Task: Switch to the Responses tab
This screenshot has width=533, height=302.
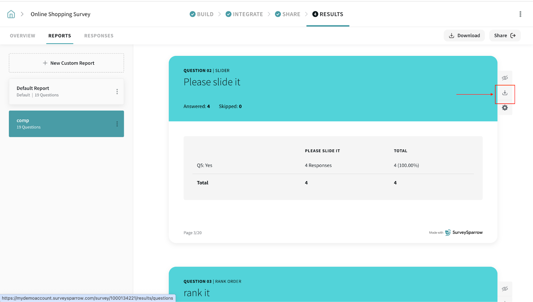Action: [99, 36]
